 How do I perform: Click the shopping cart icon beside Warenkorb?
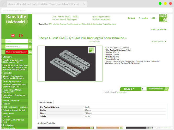tap(30, 47)
